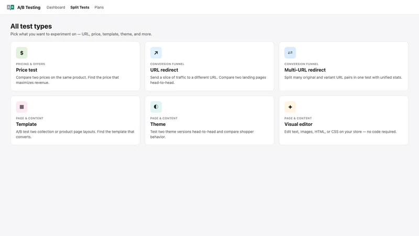The height and width of the screenshot is (236, 419).
Task: Click the arrow URL redirect icon
Action: 156,53
